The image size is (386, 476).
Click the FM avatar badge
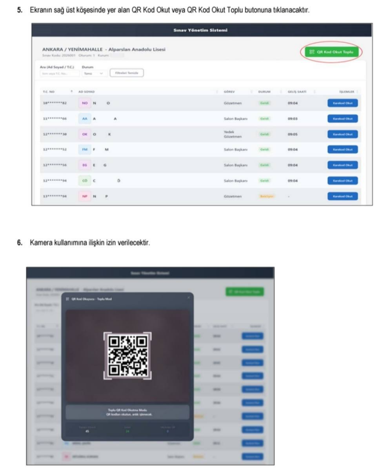click(x=85, y=149)
